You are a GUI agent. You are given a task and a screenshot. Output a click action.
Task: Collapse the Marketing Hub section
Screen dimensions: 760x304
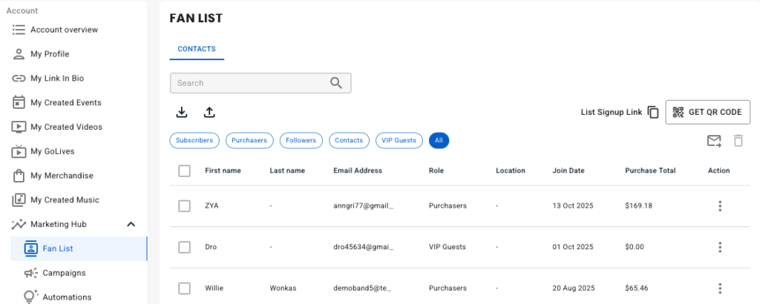click(x=131, y=224)
